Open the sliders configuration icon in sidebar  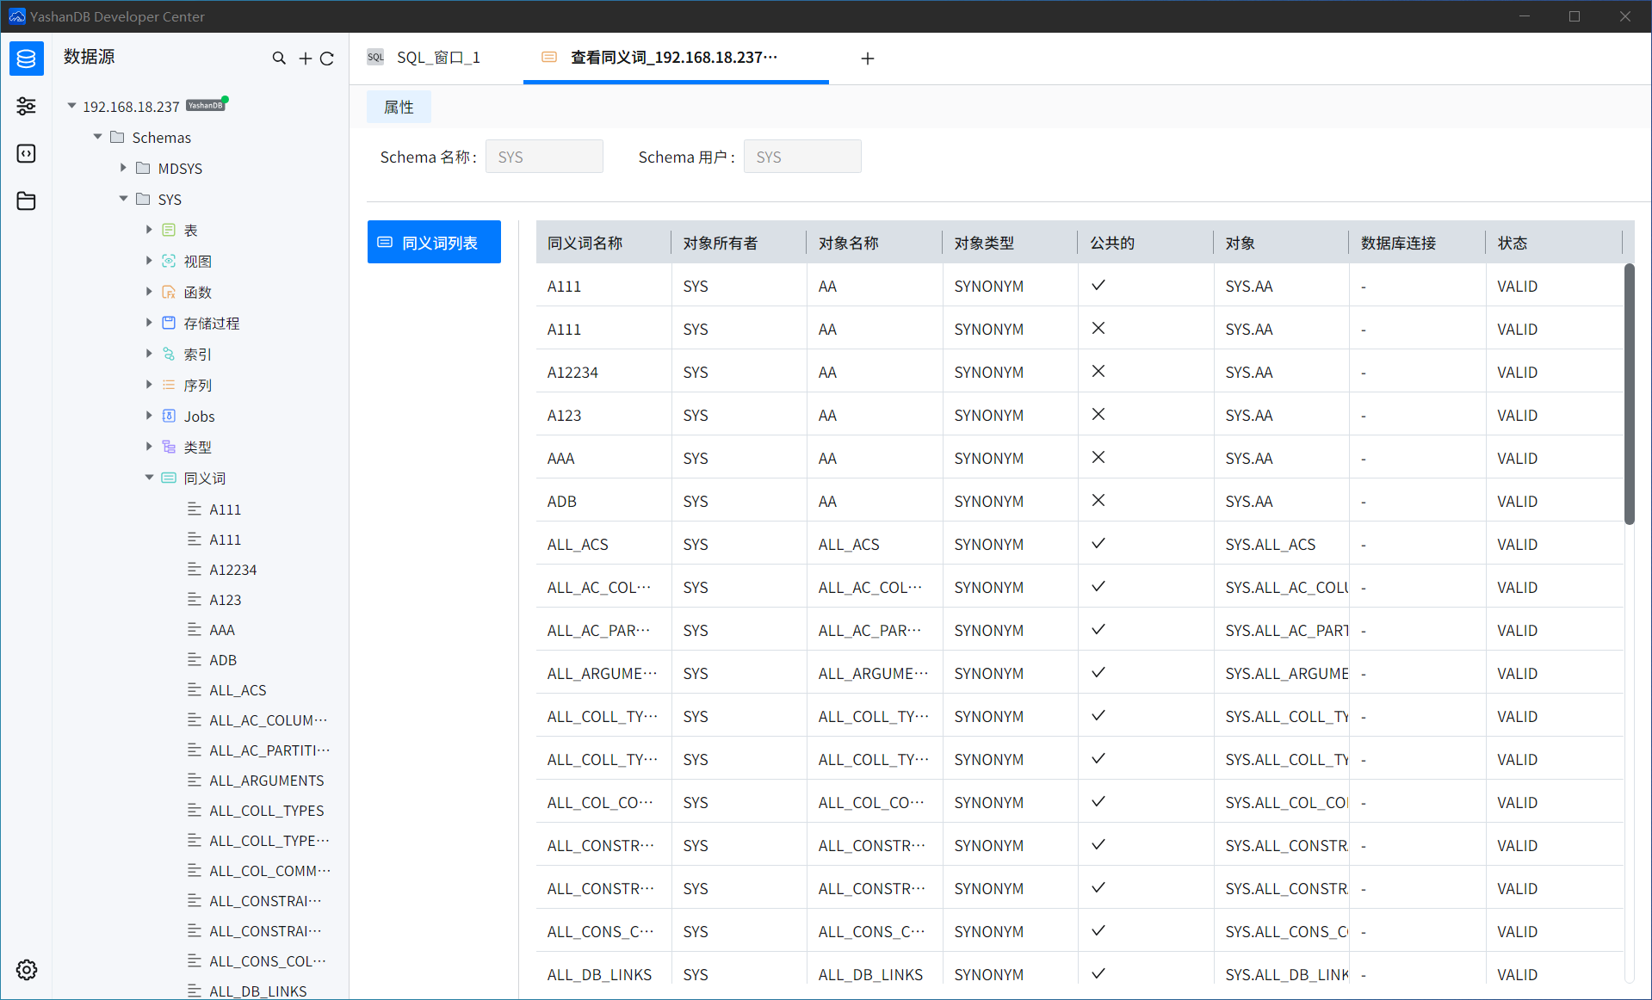tap(27, 106)
